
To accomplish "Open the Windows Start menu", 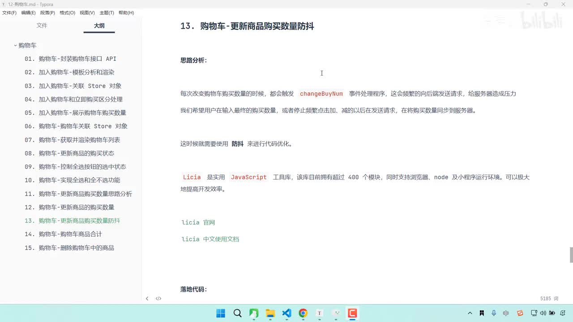I will (221, 313).
